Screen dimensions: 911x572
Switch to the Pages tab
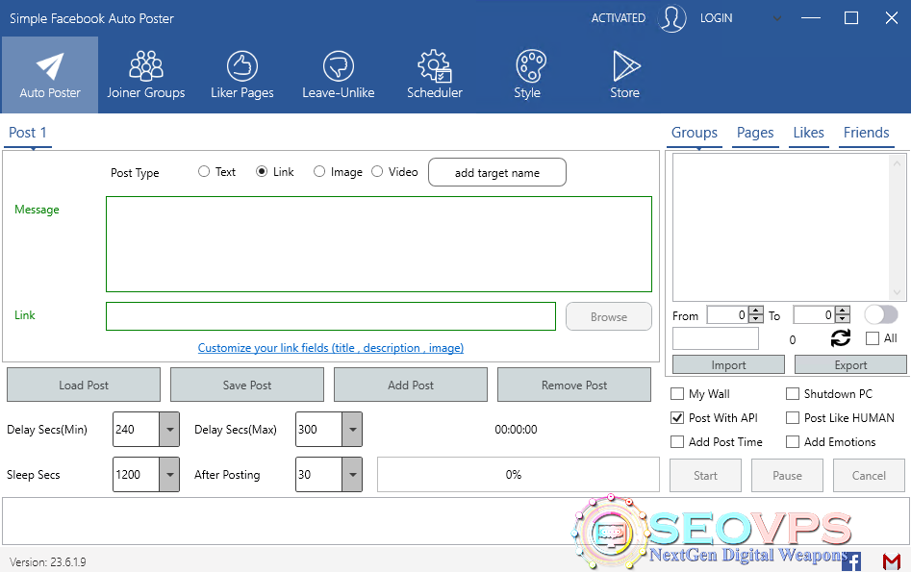point(755,133)
